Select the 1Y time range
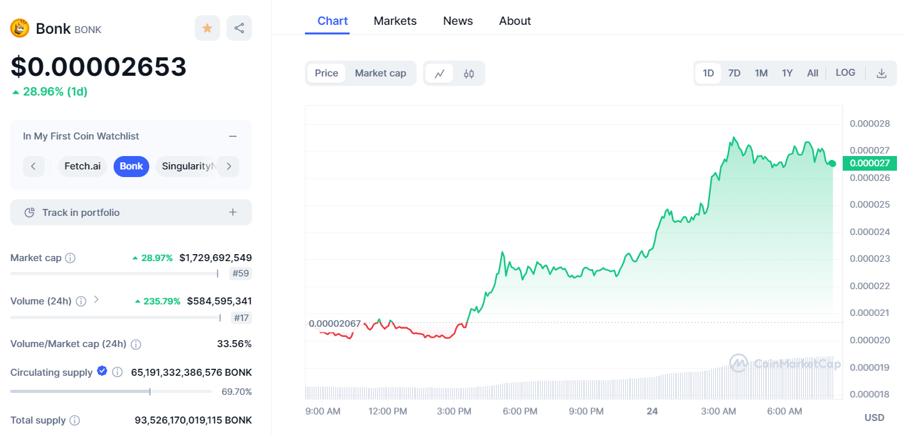Viewport: 904px width, 435px height. tap(787, 73)
